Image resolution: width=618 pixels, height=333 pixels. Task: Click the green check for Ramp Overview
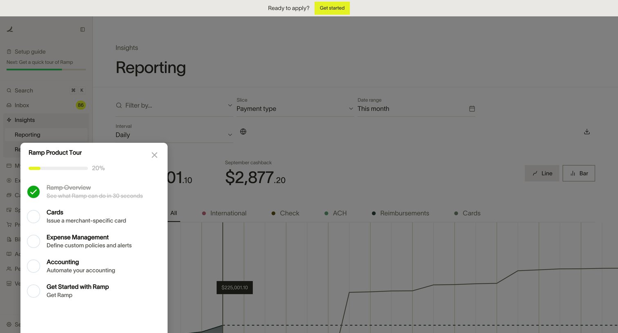click(34, 192)
